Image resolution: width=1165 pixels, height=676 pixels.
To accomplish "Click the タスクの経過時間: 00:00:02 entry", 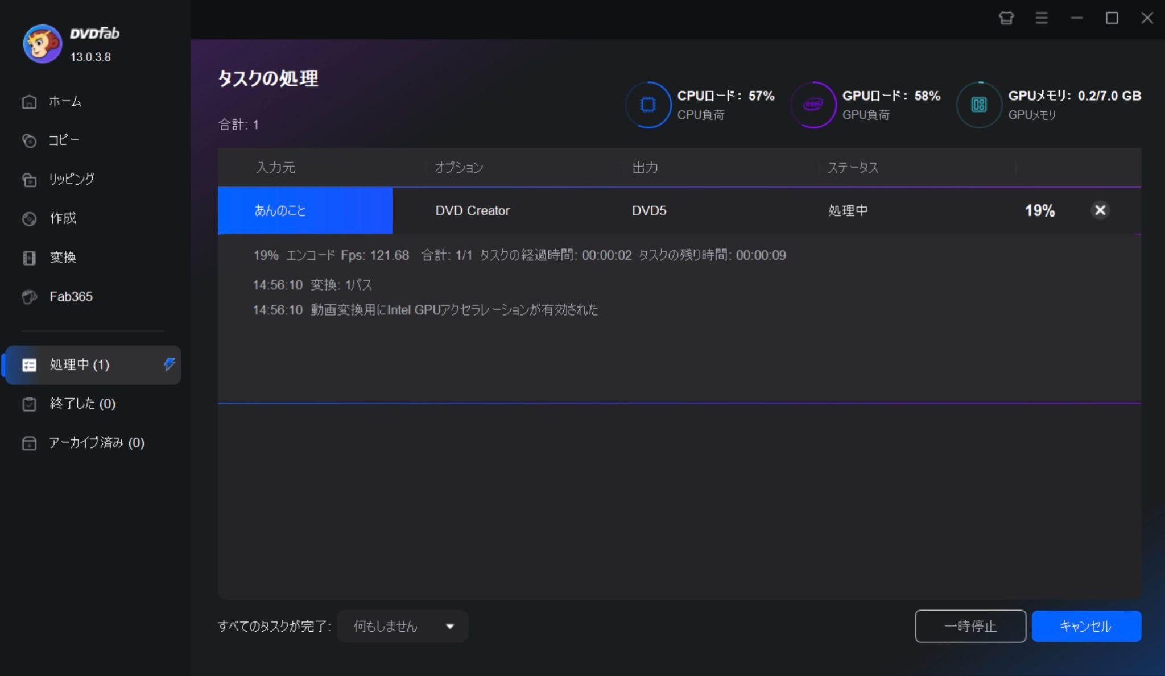I will click(556, 255).
